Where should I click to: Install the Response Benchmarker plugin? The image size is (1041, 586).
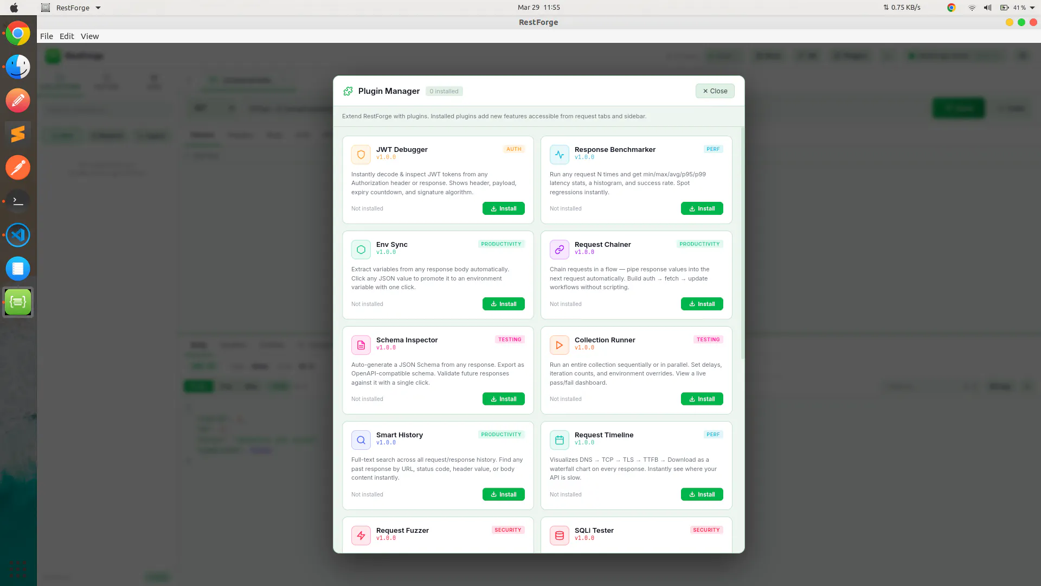click(x=702, y=208)
